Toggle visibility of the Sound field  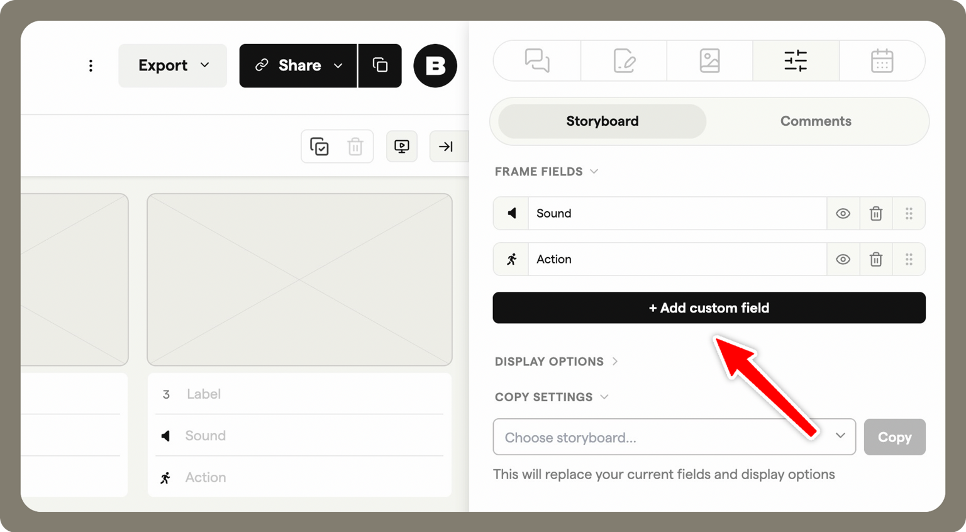pos(843,214)
